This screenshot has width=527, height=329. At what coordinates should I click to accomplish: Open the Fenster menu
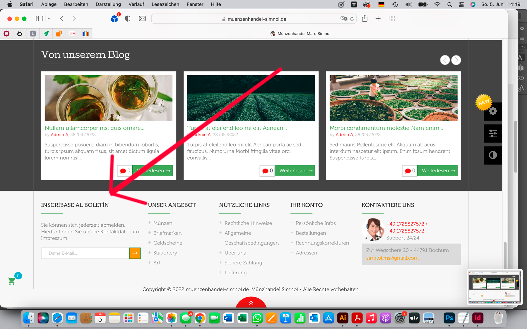tap(195, 4)
